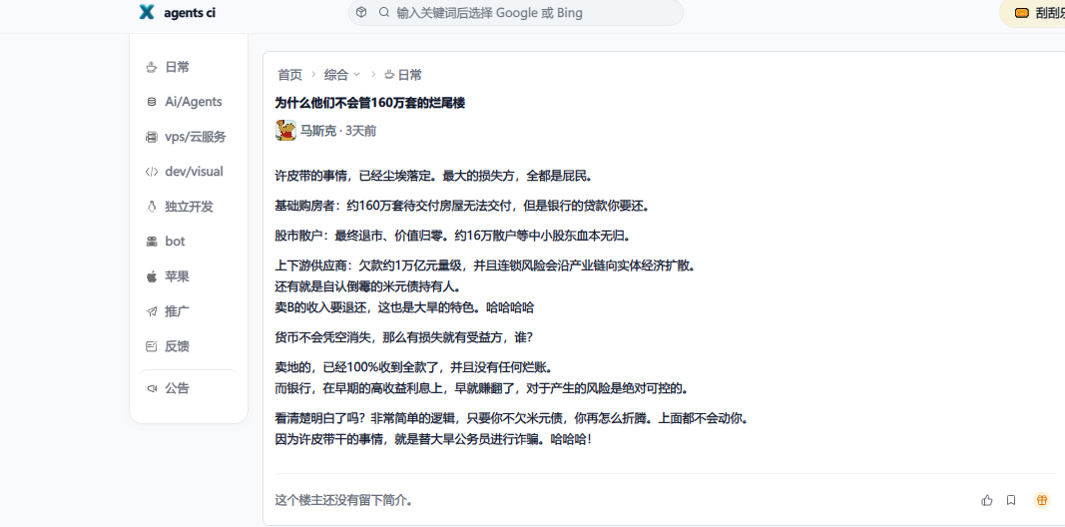Click the agents ci site logo icon
Viewport: 1065px width, 527px height.
pos(147,12)
